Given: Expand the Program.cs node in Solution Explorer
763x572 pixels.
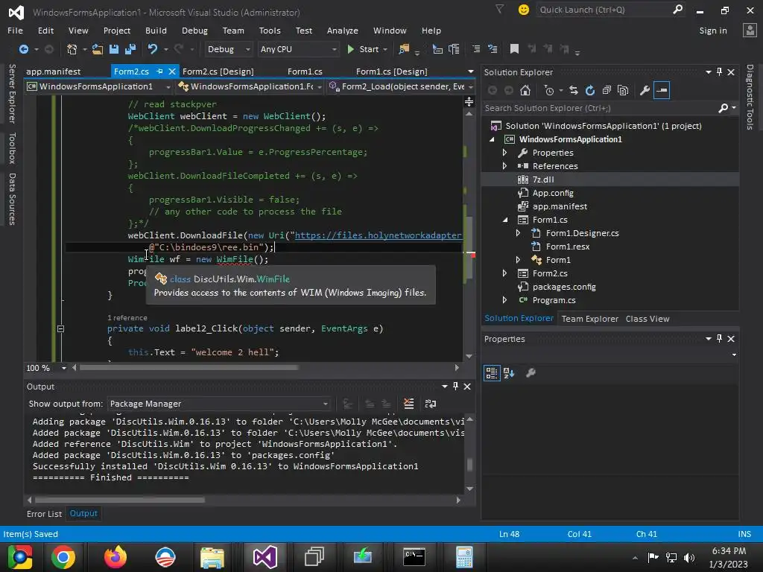Looking at the screenshot, I should 504,300.
